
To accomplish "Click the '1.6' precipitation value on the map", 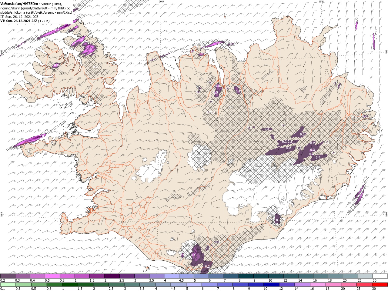I will (89, 48).
